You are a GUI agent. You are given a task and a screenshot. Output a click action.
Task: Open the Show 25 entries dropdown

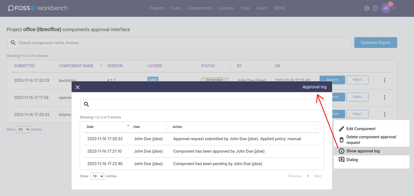[x=23, y=130]
